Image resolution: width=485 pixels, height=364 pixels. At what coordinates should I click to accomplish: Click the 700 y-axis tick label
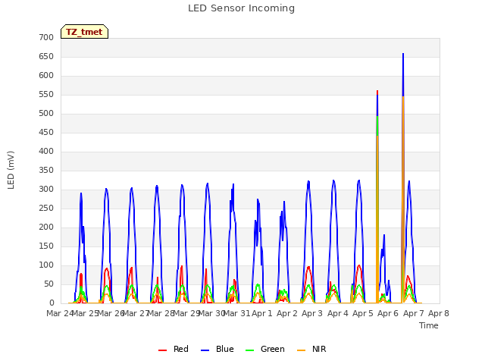tap(46, 38)
